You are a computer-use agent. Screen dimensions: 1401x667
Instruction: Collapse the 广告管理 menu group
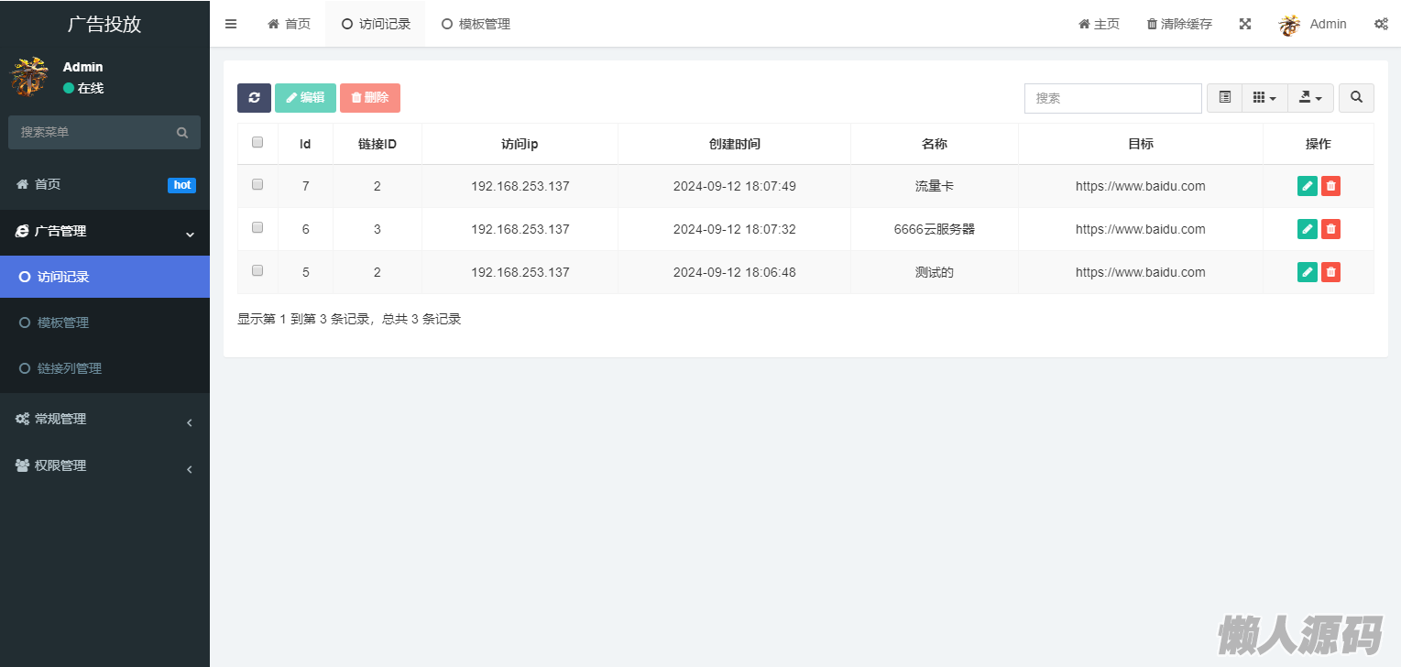(104, 232)
